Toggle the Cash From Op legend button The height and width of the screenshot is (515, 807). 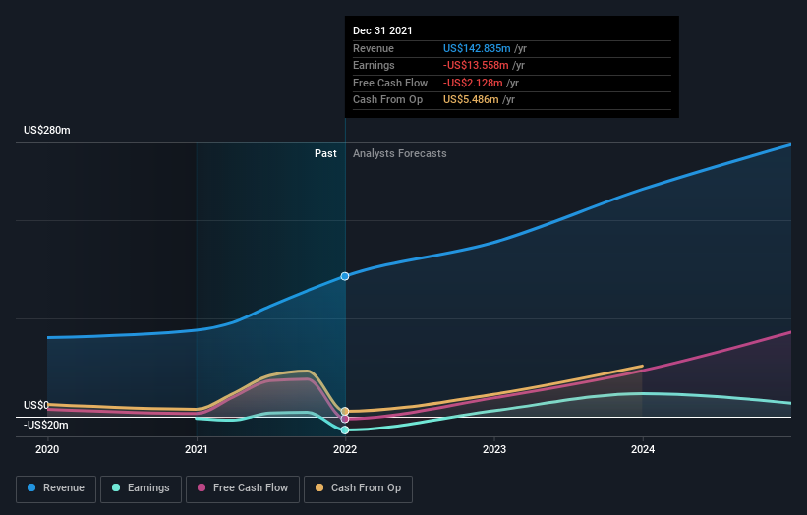tap(358, 488)
